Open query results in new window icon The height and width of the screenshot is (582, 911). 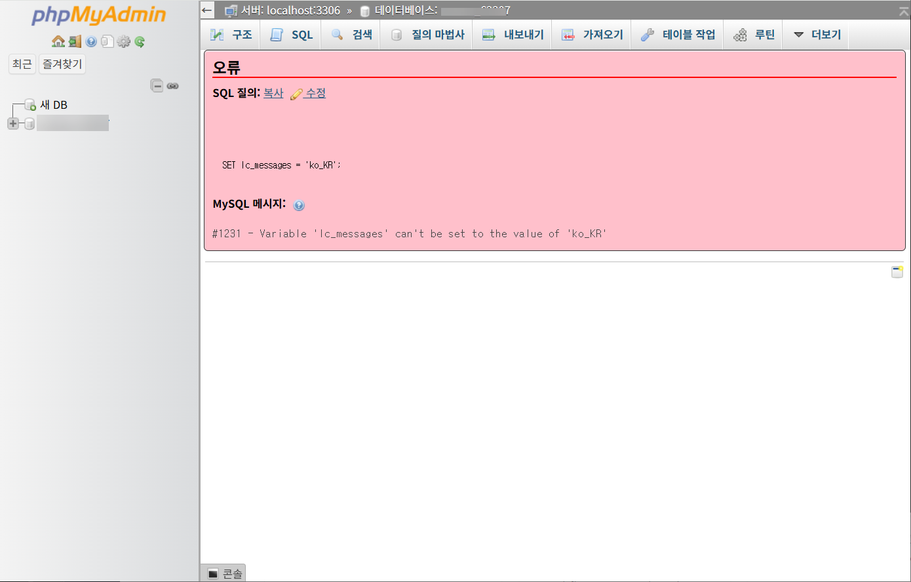[x=897, y=271]
